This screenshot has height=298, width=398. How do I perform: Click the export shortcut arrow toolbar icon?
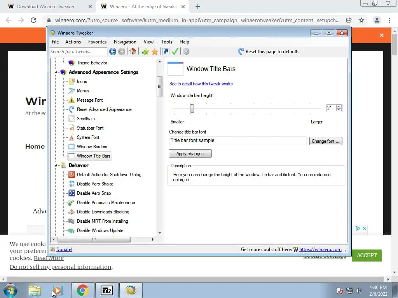[166, 52]
